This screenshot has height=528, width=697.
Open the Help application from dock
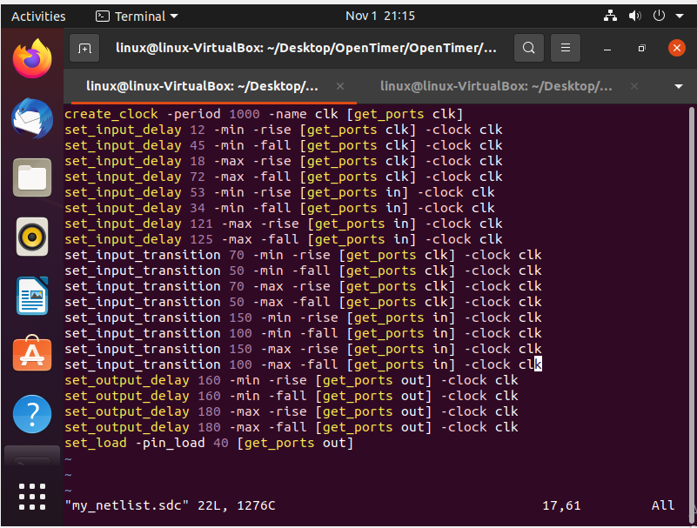(x=31, y=415)
